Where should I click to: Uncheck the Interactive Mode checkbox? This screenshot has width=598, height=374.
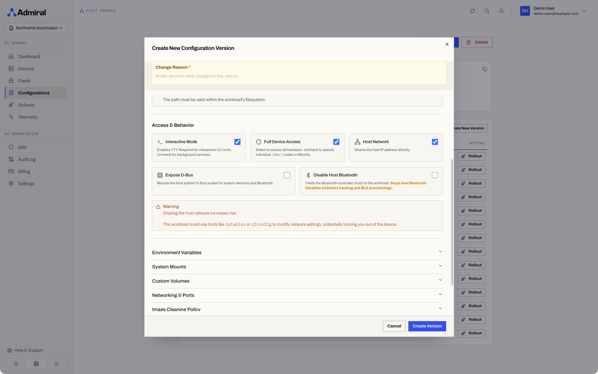pos(237,142)
